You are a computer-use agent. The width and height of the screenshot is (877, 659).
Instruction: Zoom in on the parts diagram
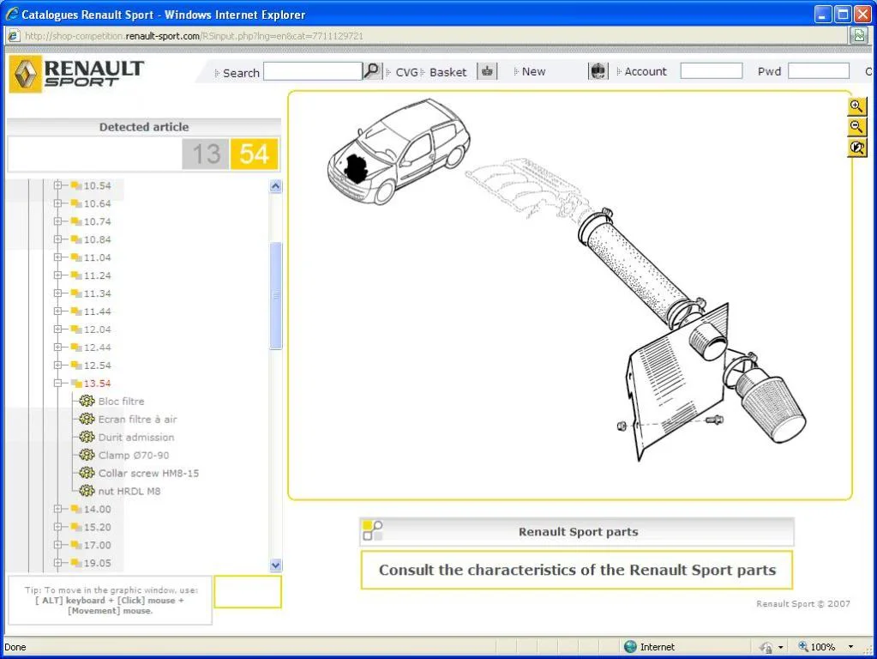point(856,106)
